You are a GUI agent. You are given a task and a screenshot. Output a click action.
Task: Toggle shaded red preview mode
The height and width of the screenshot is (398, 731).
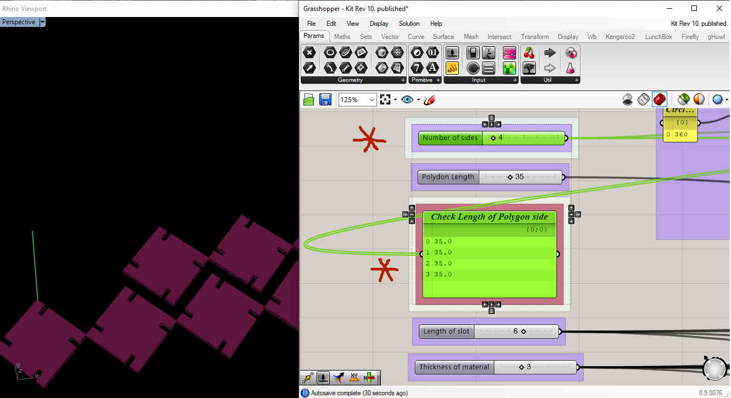659,99
